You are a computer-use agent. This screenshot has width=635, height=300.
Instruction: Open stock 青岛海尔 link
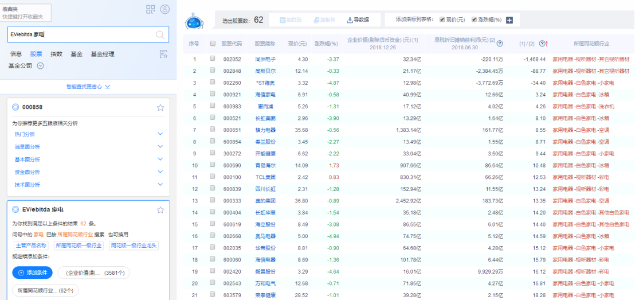(x=265, y=165)
